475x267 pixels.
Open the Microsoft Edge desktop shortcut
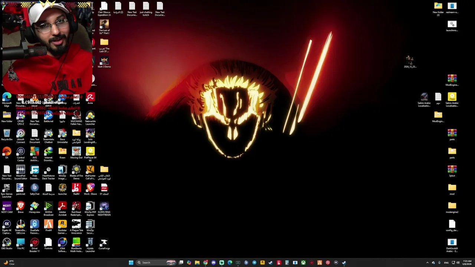(7, 100)
